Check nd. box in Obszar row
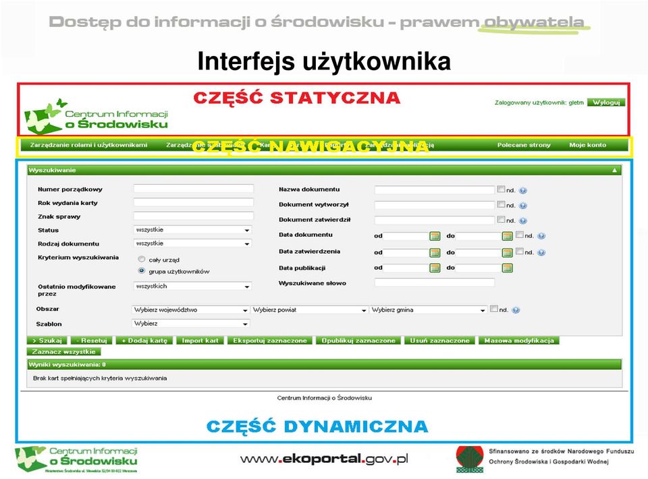The image size is (648, 479). click(493, 308)
